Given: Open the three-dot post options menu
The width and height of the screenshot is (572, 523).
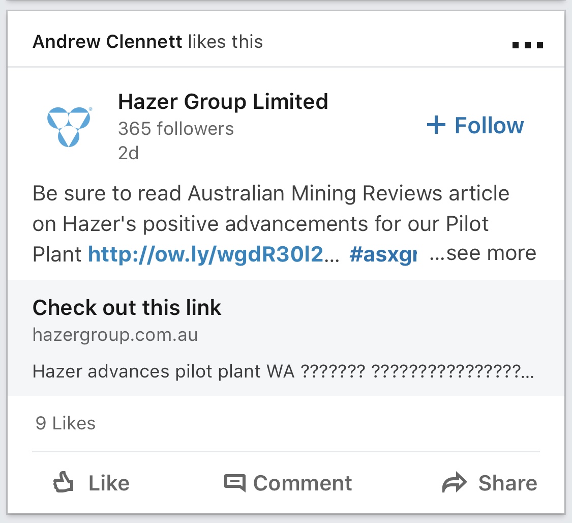Looking at the screenshot, I should [x=527, y=45].
